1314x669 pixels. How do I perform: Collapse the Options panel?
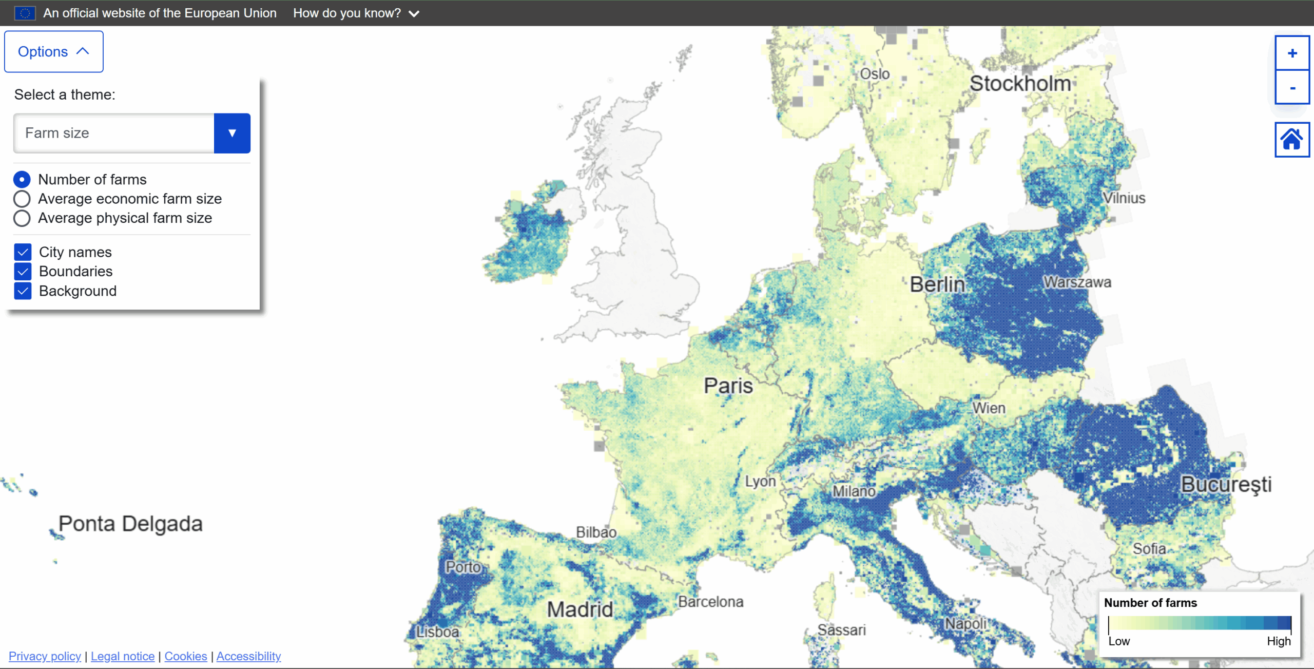tap(53, 51)
